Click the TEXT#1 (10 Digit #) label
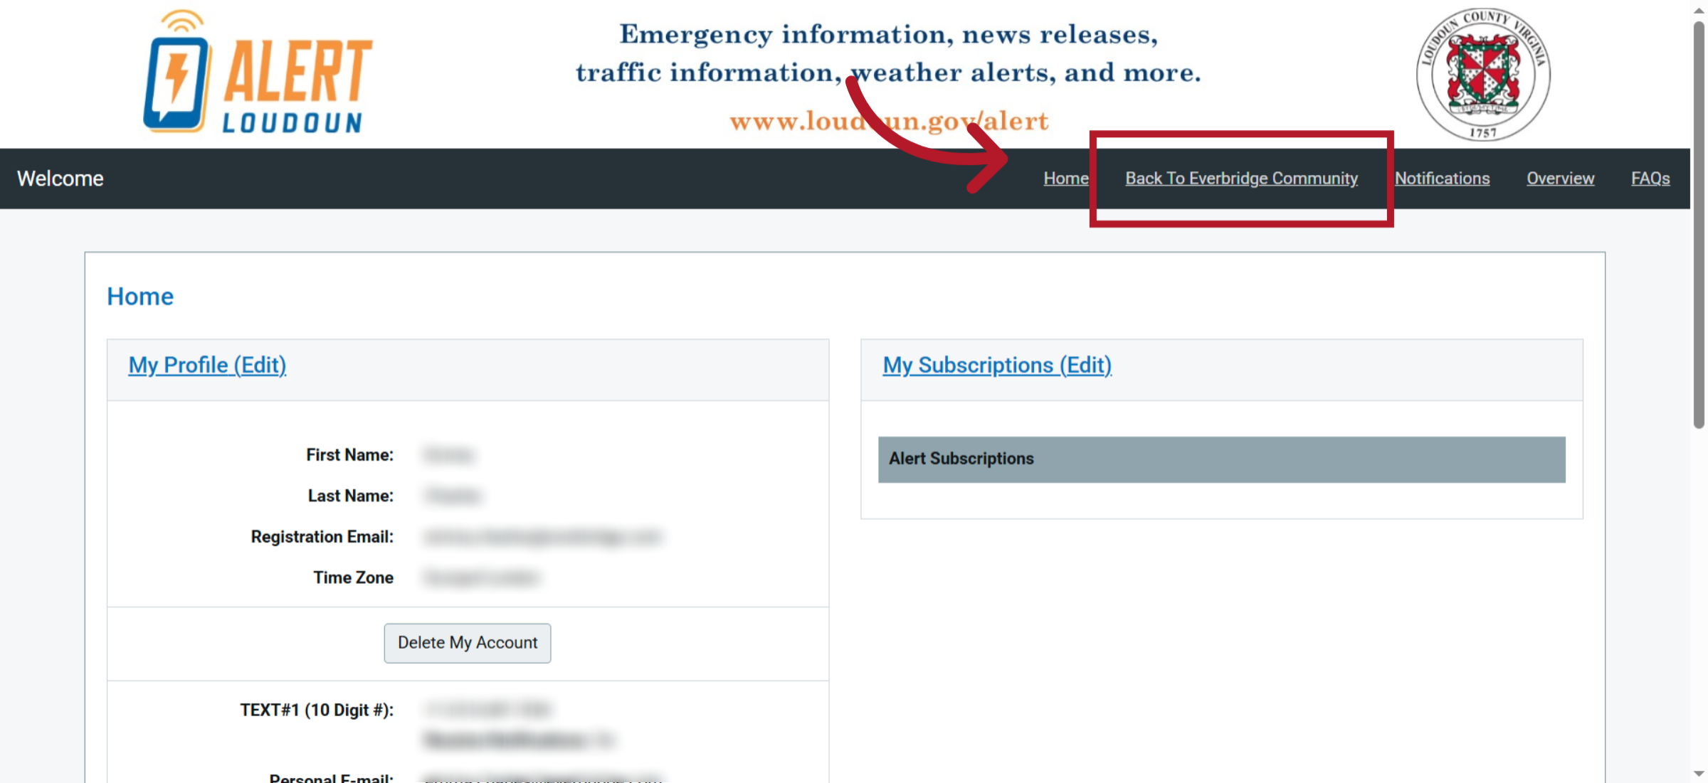 [x=317, y=710]
